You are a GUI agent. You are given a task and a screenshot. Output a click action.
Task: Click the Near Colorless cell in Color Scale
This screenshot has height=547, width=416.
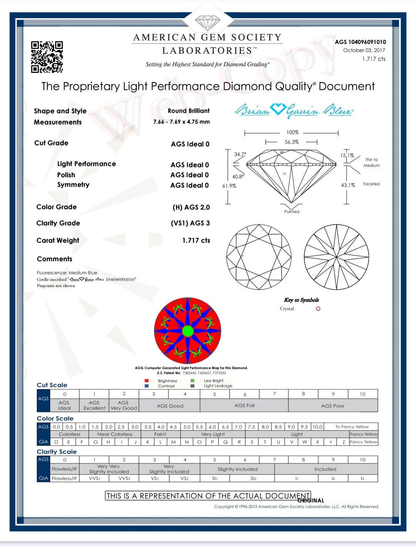[114, 434]
